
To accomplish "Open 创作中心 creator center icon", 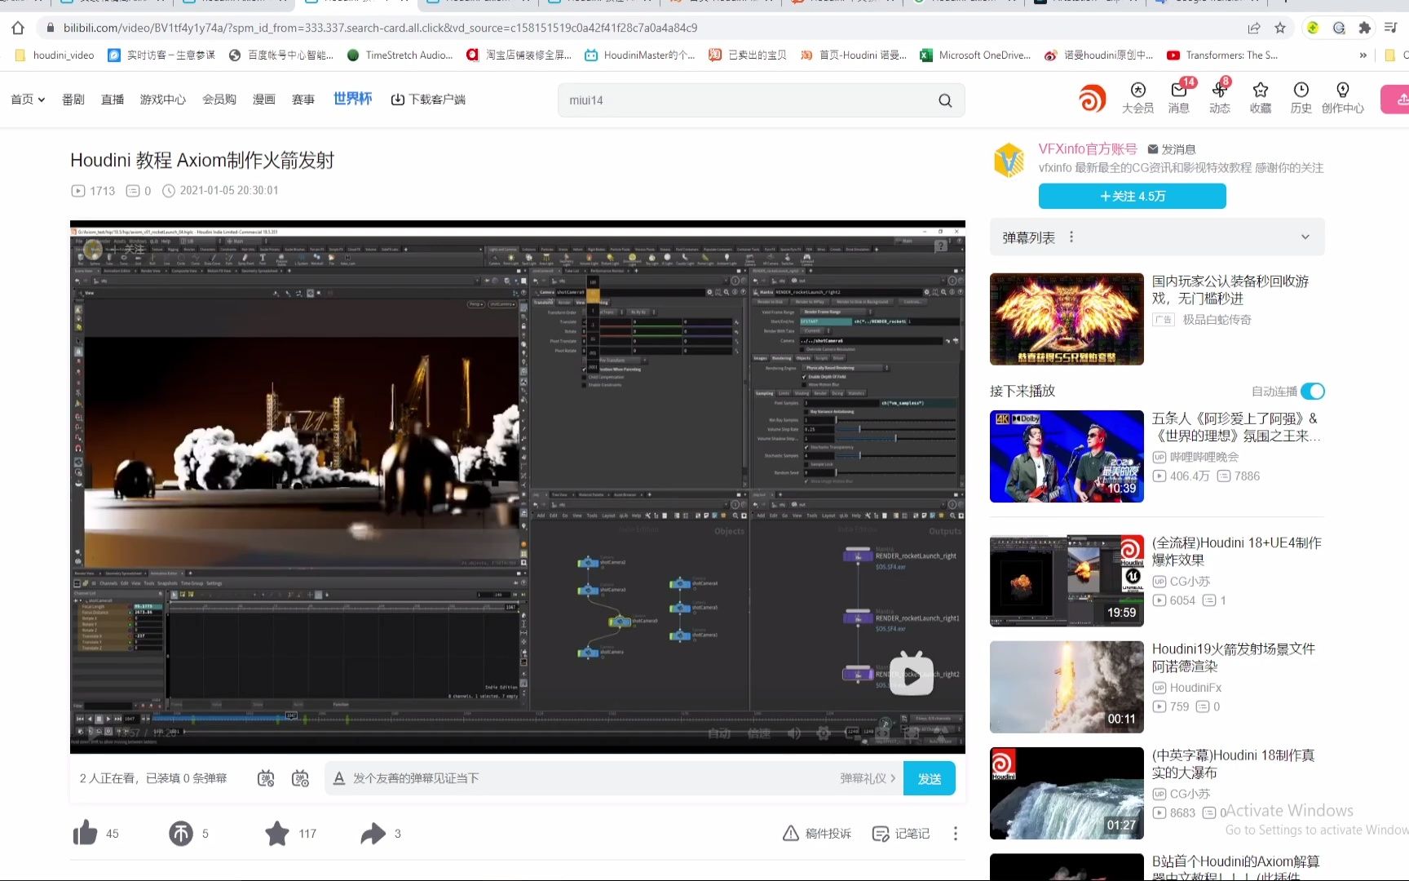I will pyautogui.click(x=1343, y=98).
